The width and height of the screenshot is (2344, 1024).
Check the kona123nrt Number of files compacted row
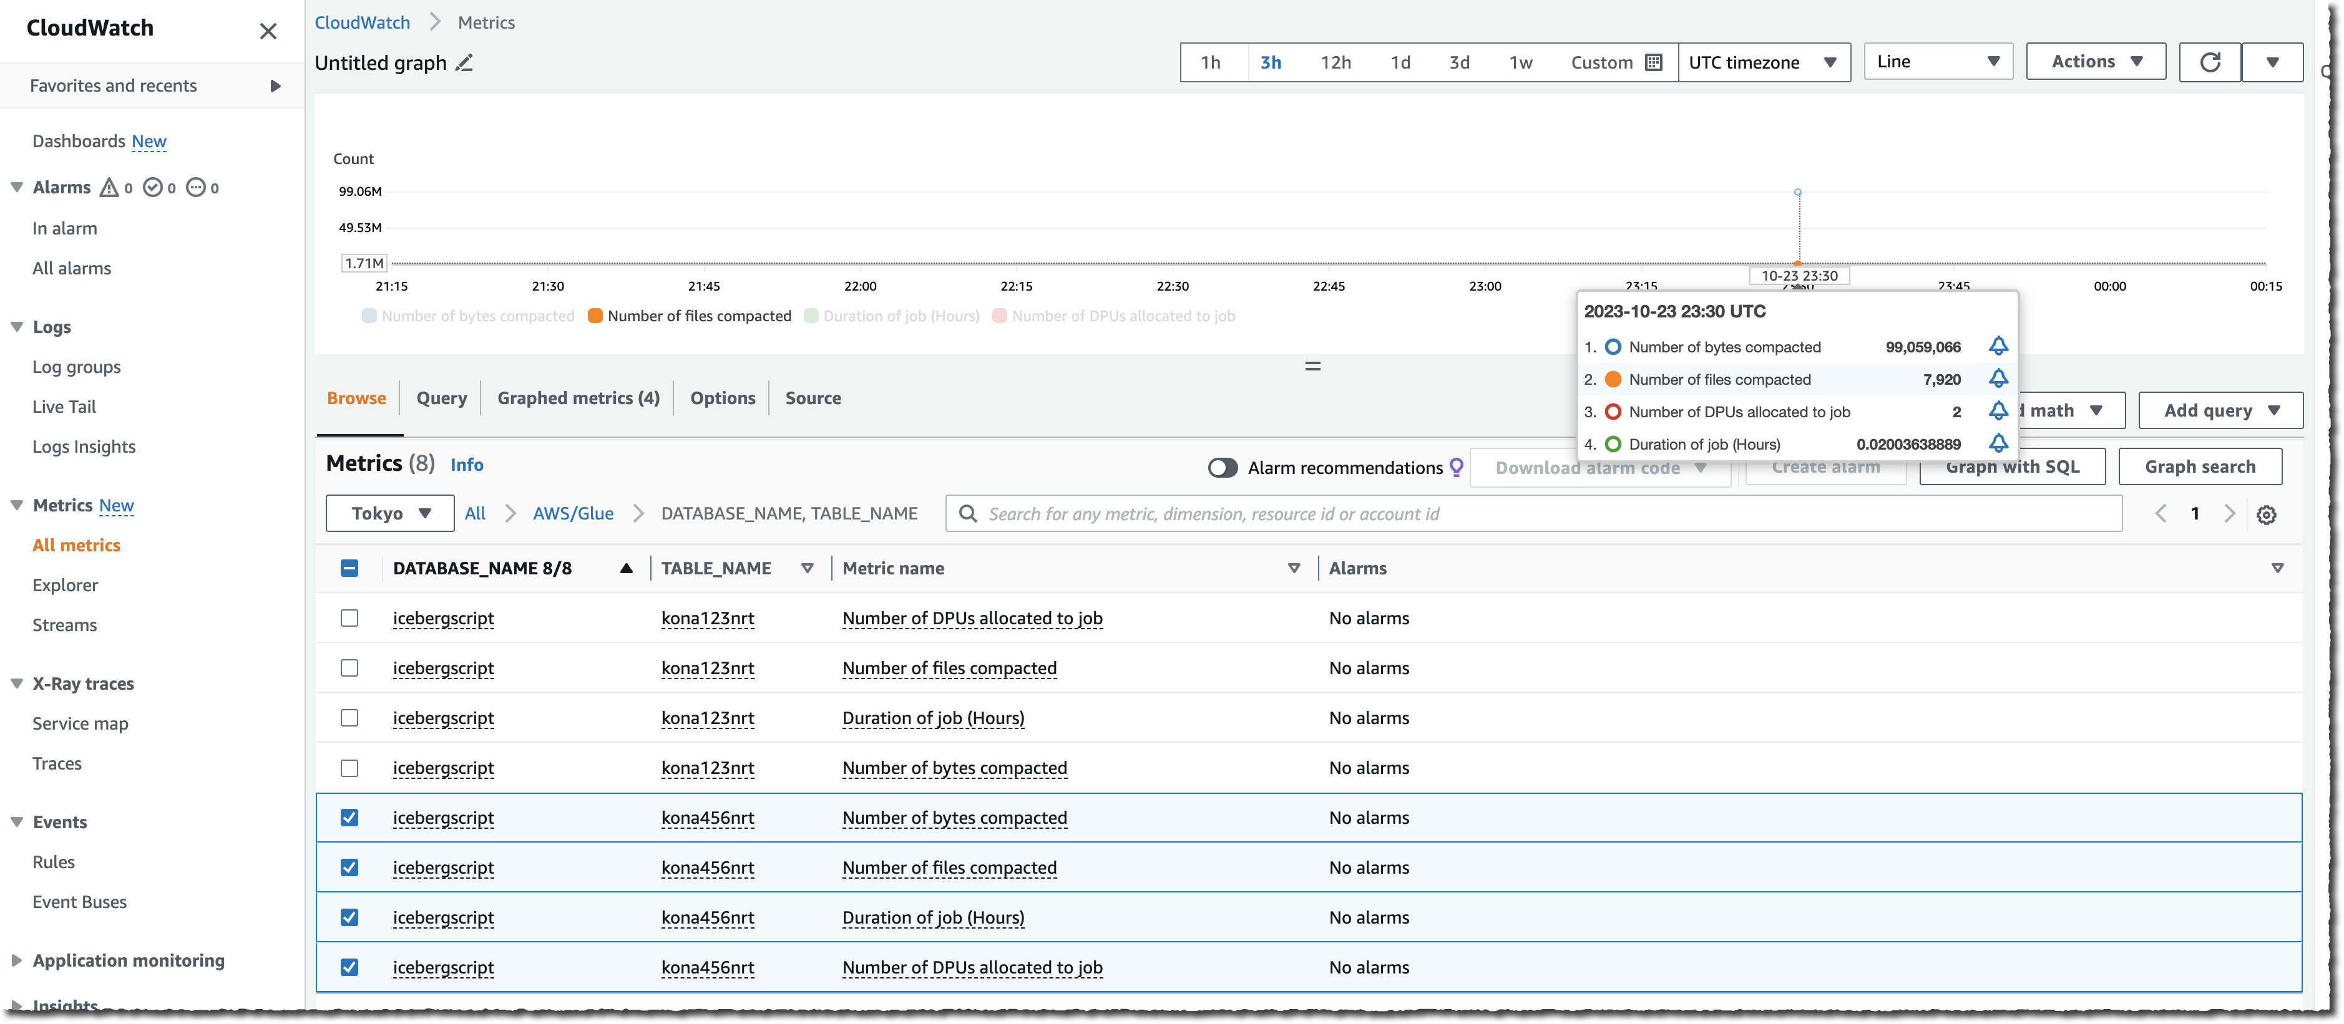(x=349, y=669)
